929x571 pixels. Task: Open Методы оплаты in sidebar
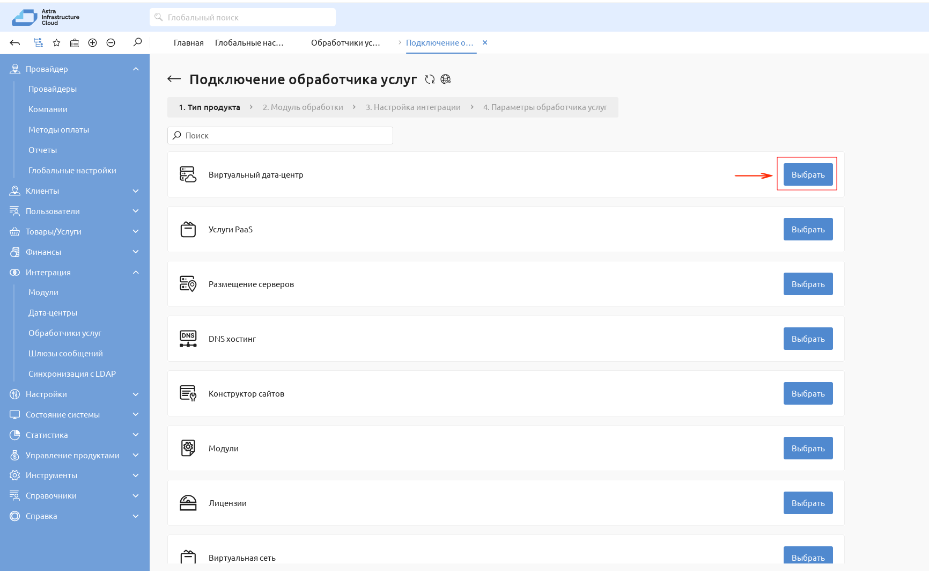point(58,130)
